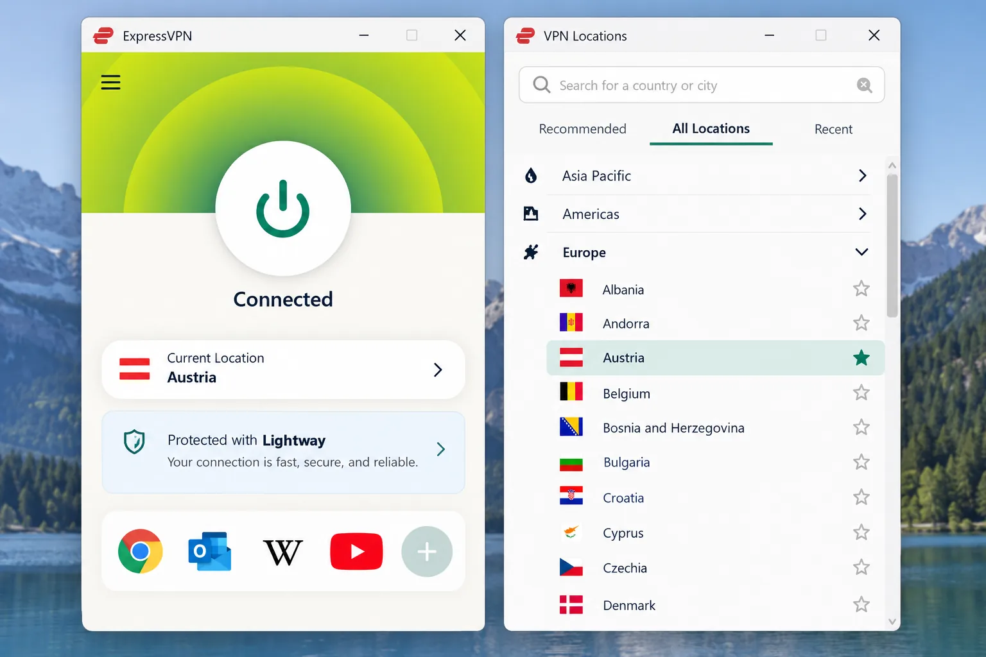986x657 pixels.
Task: Connect to Belgium location
Action: coord(715,393)
